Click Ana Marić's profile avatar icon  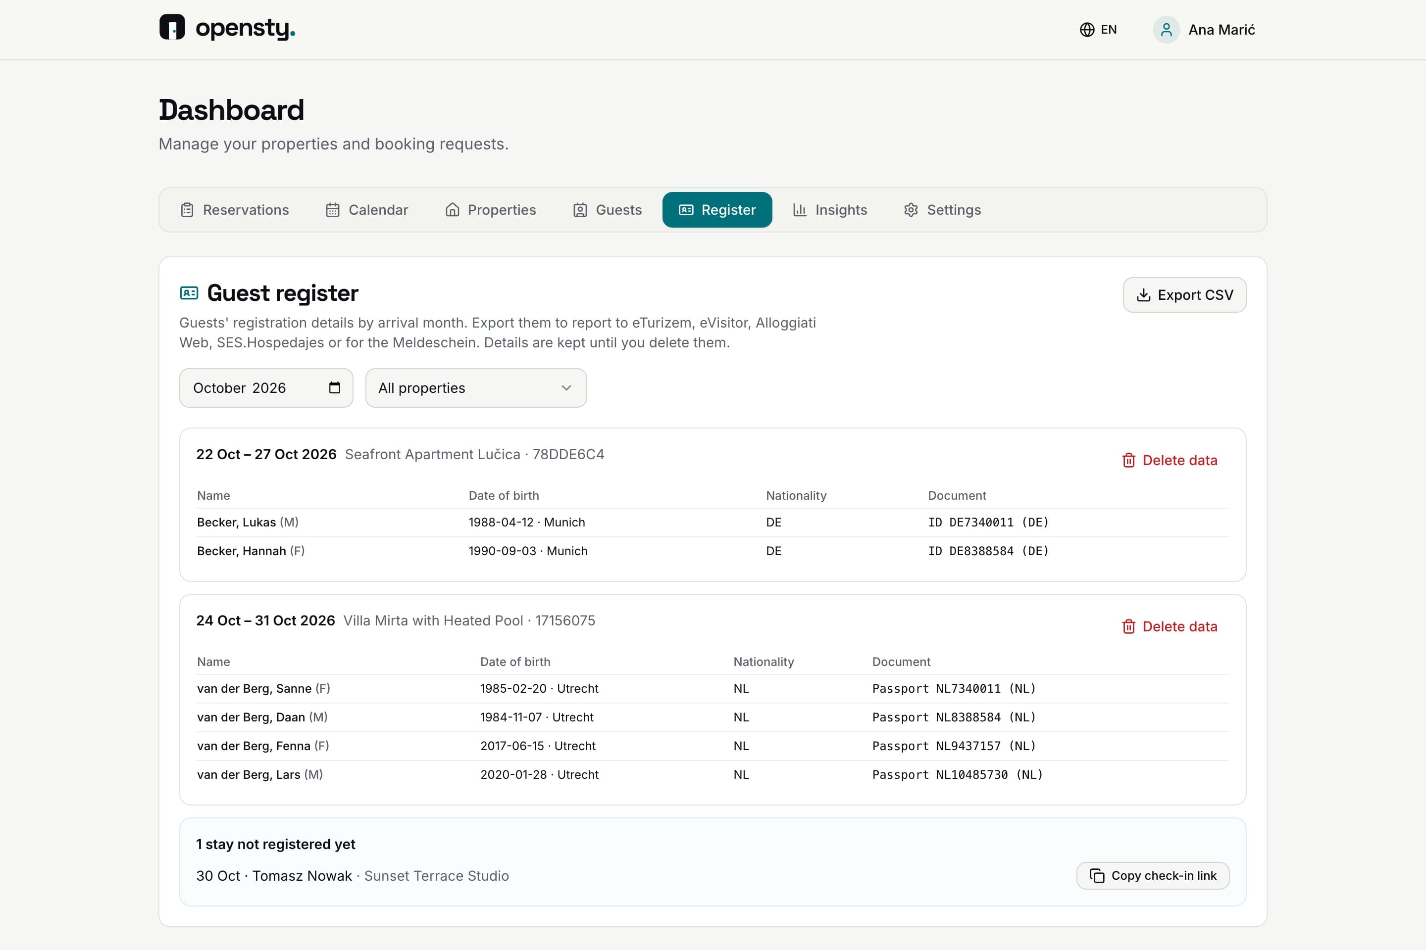click(1166, 30)
